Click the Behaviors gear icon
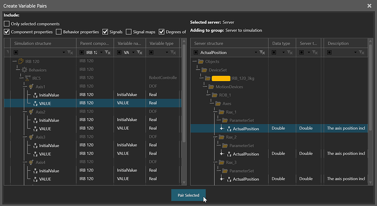The height and width of the screenshot is (206, 377). click(24, 70)
